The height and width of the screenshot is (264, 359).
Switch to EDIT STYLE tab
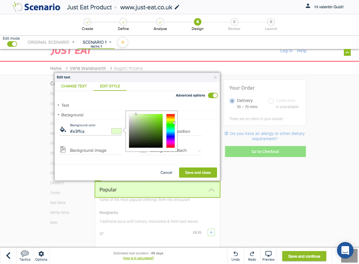(x=110, y=86)
